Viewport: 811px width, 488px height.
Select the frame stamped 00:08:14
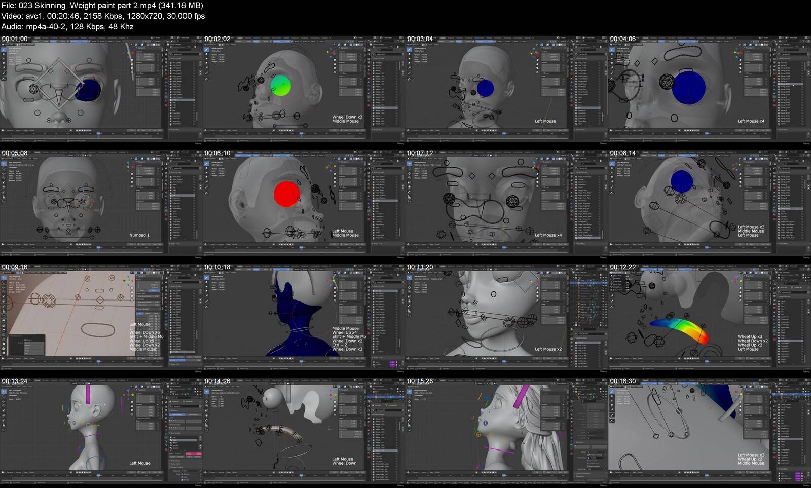pyautogui.click(x=709, y=202)
